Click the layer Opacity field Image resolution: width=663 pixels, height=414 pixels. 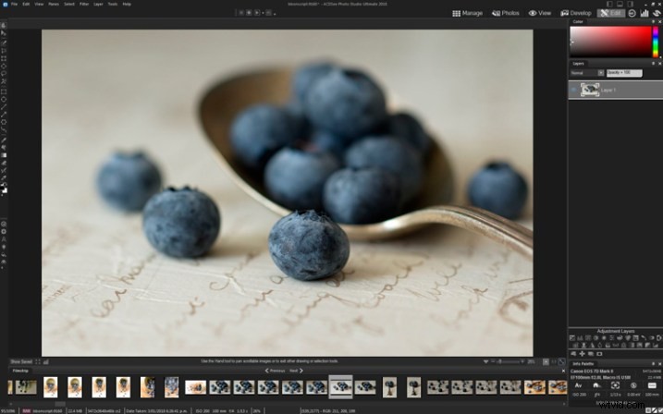(624, 73)
